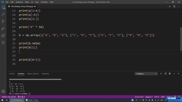The height and width of the screenshot is (102, 182).
Task: Close the terminal panel
Action: coord(179,74)
